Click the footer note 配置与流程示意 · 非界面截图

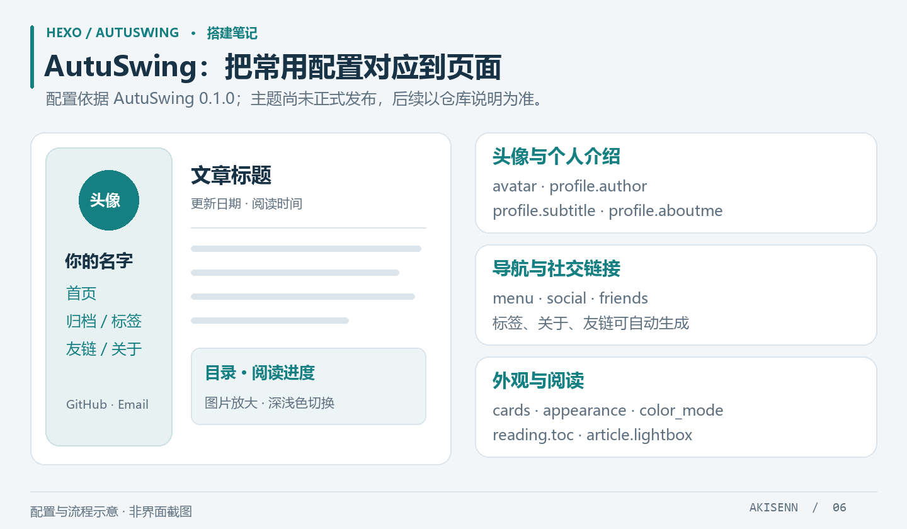[x=111, y=511]
